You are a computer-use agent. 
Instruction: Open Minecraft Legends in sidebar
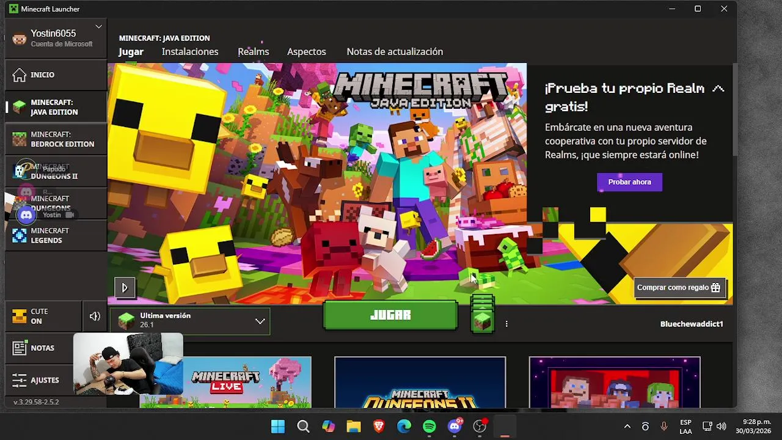pos(56,235)
